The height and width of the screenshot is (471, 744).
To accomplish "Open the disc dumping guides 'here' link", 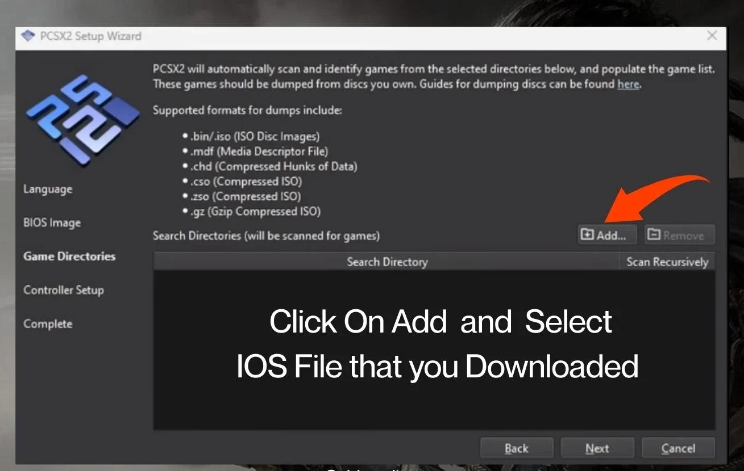I will click(628, 84).
